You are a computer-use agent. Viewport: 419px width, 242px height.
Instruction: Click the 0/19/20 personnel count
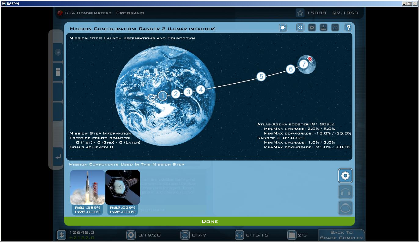click(x=150, y=235)
